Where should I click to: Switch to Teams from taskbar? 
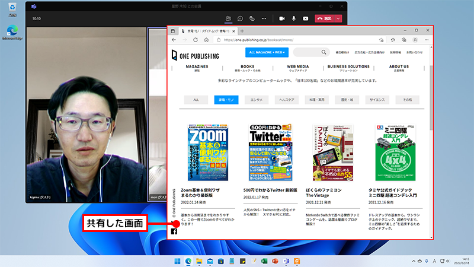(x=286, y=261)
